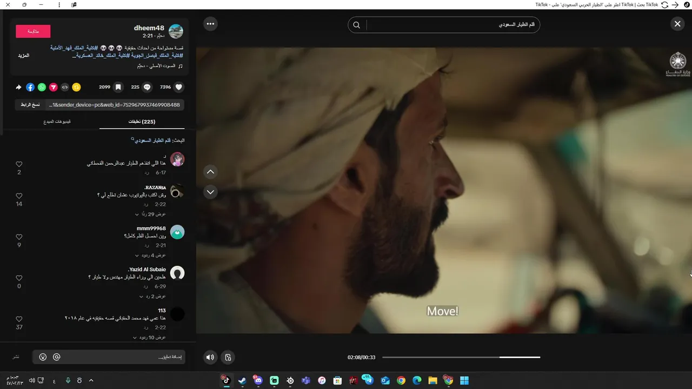Open Microsoft Teams from the taskbar
This screenshot has height=389, width=692.
pos(306,380)
